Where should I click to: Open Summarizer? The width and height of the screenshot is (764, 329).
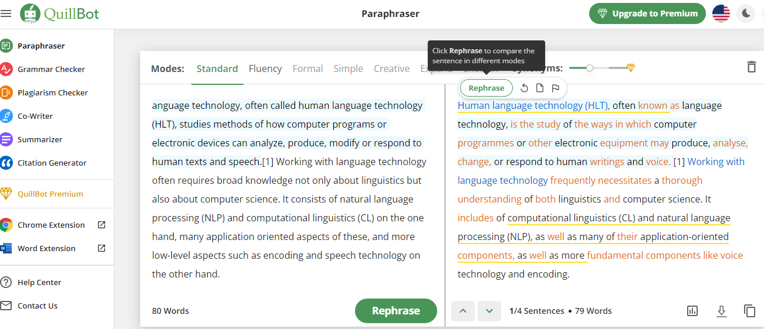click(40, 139)
